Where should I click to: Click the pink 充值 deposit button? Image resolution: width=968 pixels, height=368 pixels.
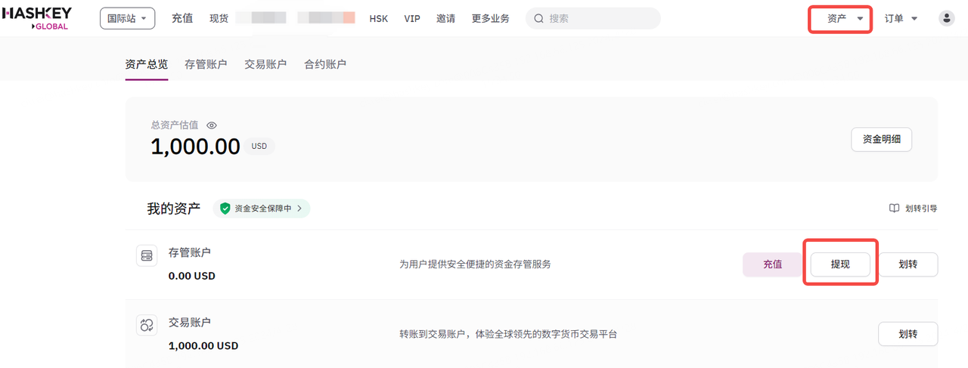click(x=772, y=264)
